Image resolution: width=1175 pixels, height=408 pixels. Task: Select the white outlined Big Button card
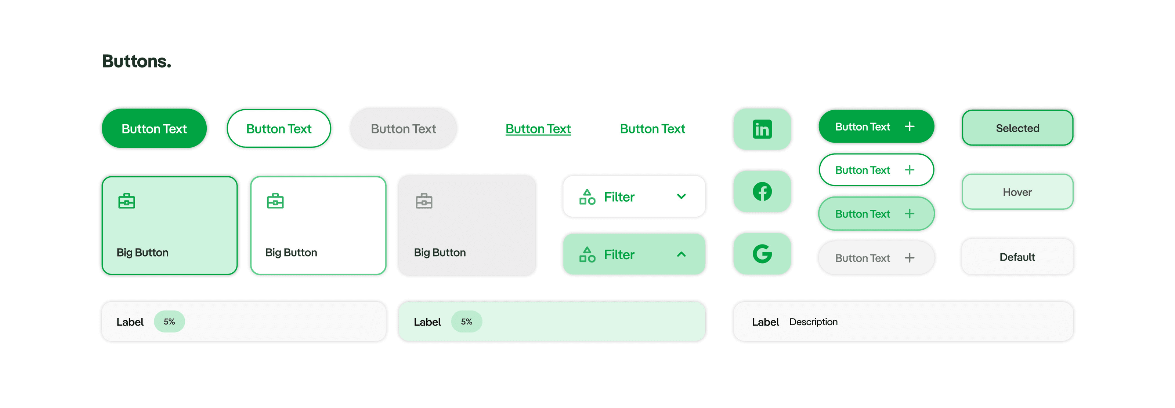(318, 225)
